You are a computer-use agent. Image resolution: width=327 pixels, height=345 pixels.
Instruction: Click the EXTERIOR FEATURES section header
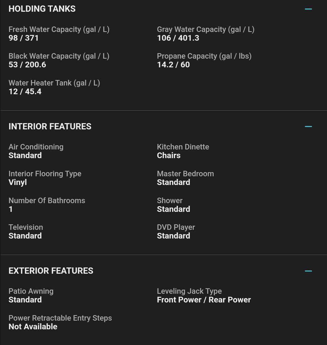51,271
